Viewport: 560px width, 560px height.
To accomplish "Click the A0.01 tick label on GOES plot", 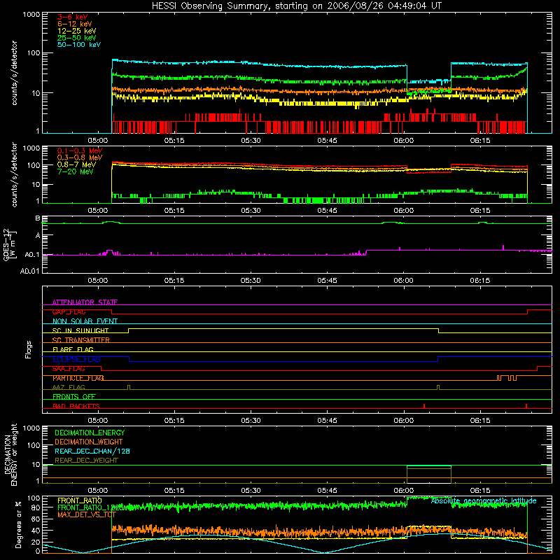I will point(30,271).
